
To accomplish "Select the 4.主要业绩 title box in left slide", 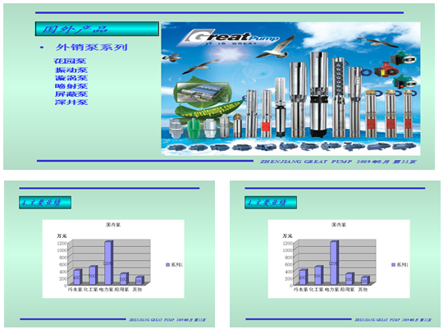I will (45, 203).
